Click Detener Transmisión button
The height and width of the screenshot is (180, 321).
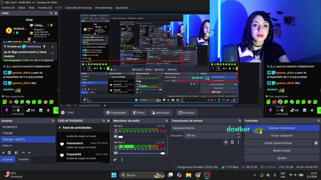[282, 128]
